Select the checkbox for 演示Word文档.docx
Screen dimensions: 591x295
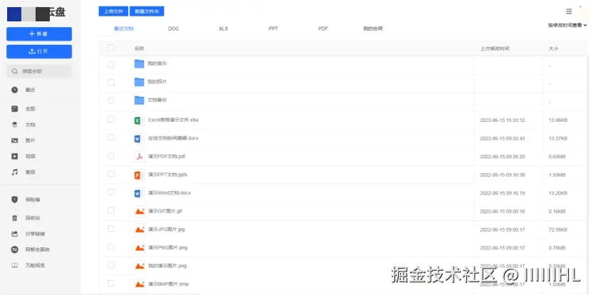tap(111, 192)
